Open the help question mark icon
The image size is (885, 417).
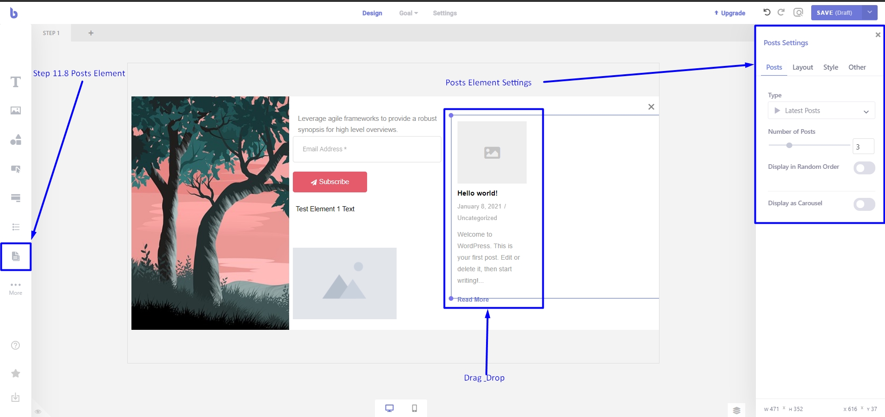(x=16, y=346)
